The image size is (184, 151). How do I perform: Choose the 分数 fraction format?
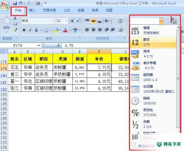coord(153,124)
